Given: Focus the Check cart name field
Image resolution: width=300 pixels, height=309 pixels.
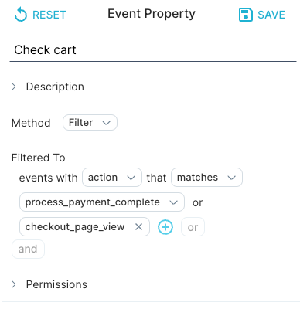Looking at the screenshot, I should coord(153,50).
